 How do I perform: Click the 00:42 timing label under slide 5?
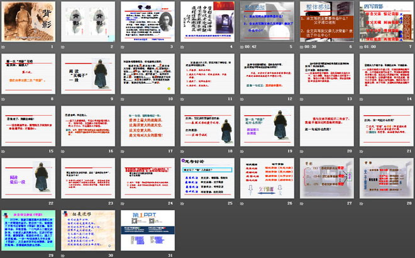coord(252,47)
